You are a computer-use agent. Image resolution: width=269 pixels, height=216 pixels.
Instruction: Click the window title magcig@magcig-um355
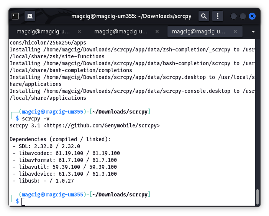(x=131, y=16)
